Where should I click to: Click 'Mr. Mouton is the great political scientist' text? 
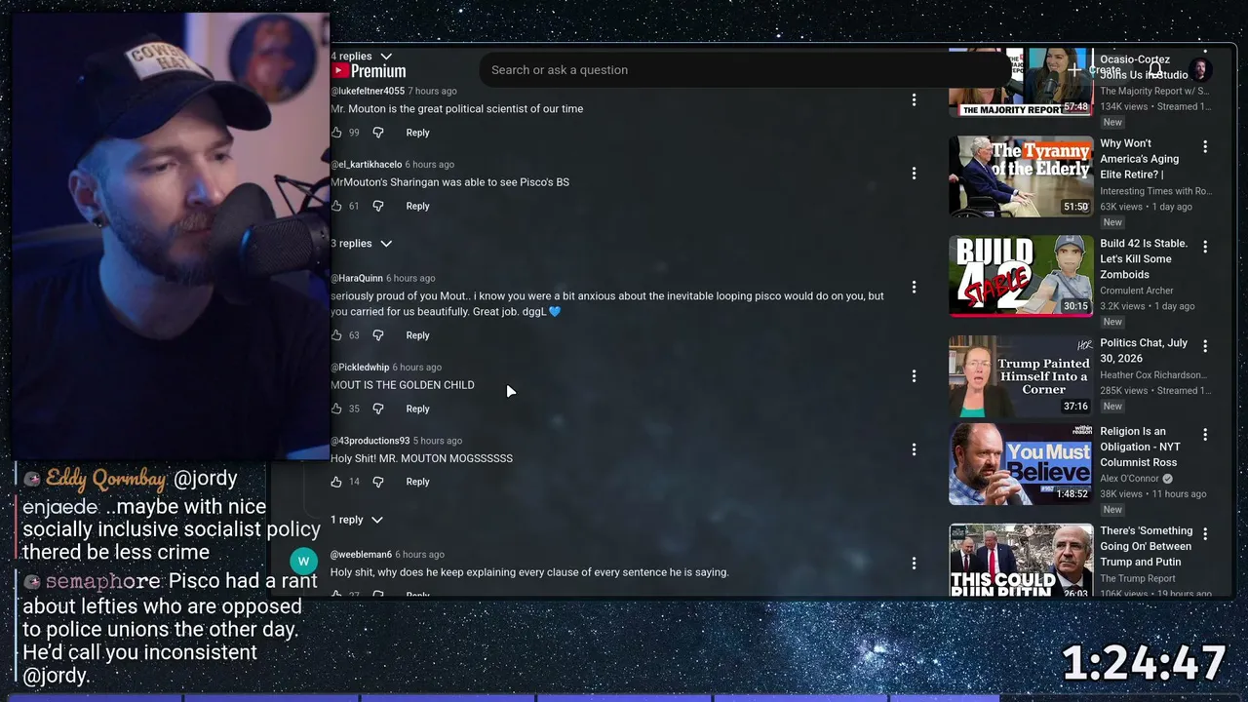click(x=457, y=109)
